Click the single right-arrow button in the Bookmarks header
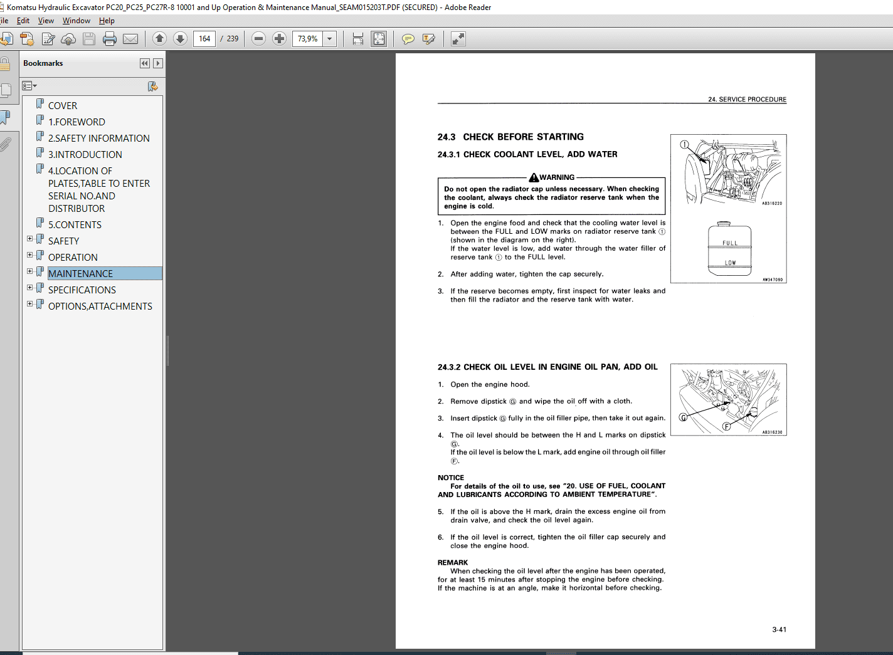This screenshot has height=655, width=893. (158, 63)
